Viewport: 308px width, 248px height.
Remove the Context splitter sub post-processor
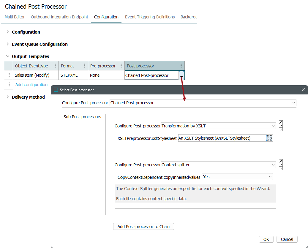[x=281, y=161]
